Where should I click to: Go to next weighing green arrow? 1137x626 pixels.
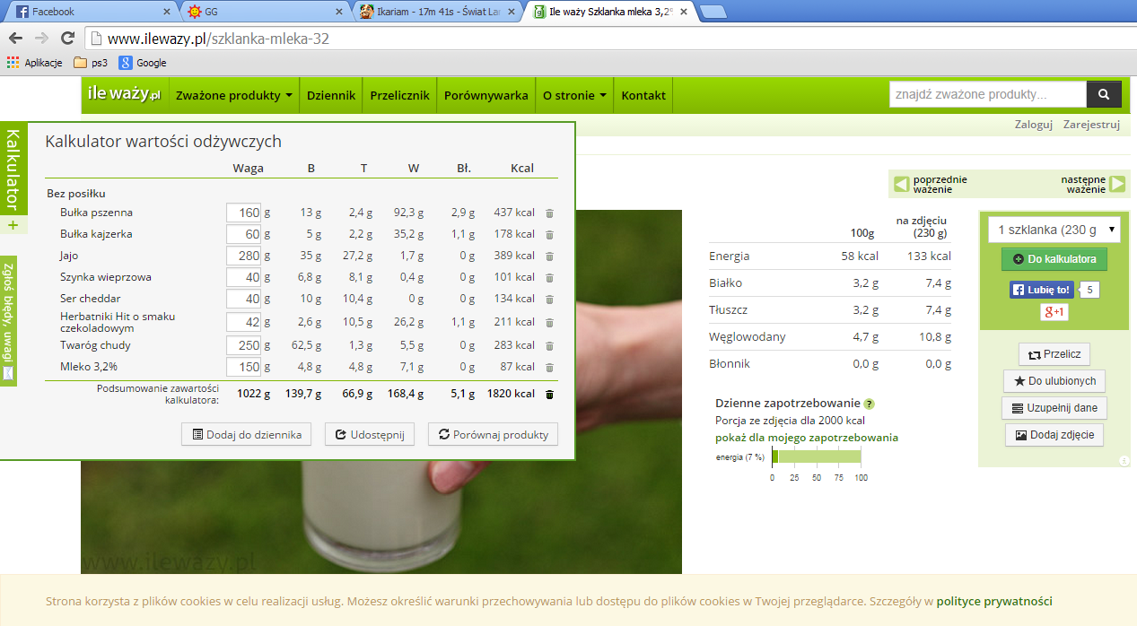(x=1116, y=185)
